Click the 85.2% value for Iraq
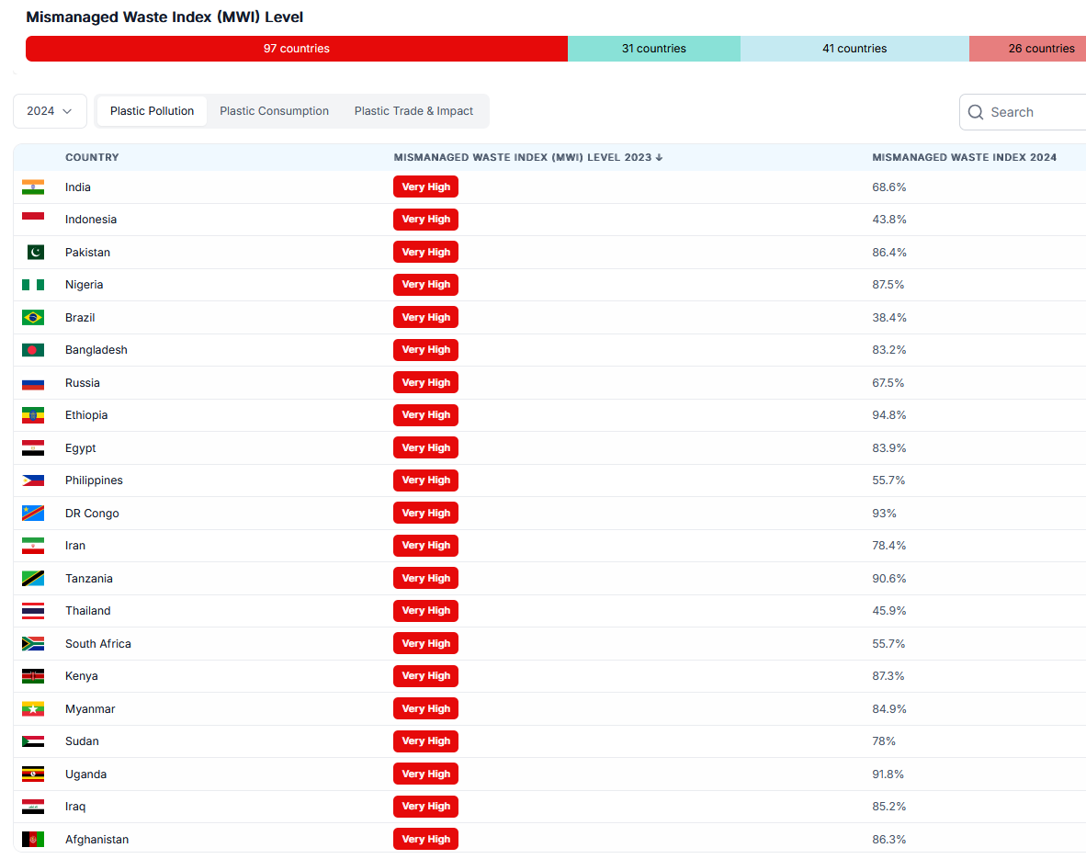 tap(889, 807)
